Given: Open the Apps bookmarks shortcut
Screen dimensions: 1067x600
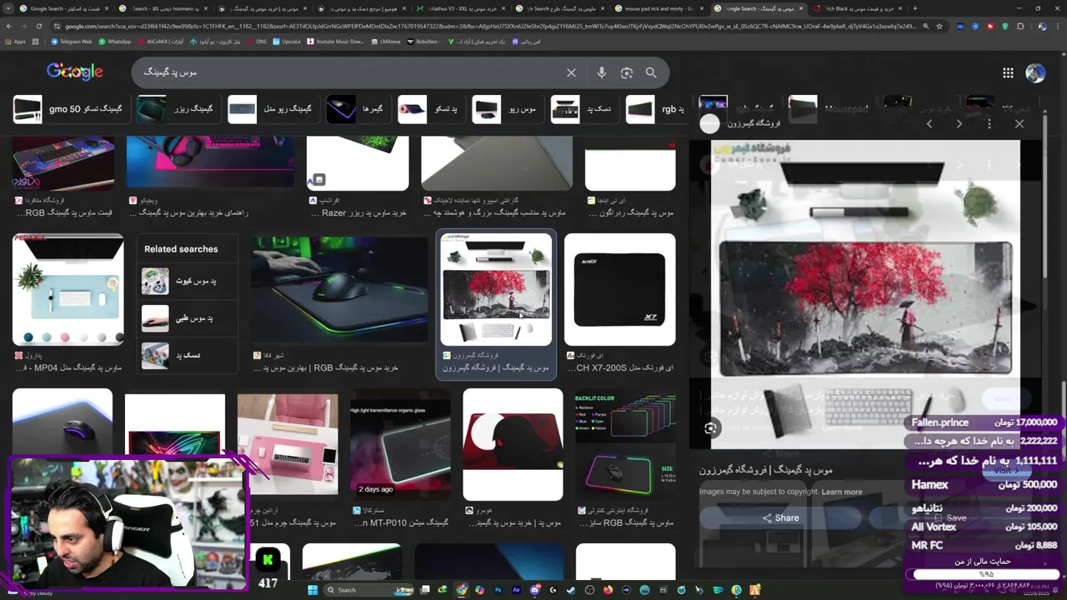Looking at the screenshot, I should click(x=15, y=42).
